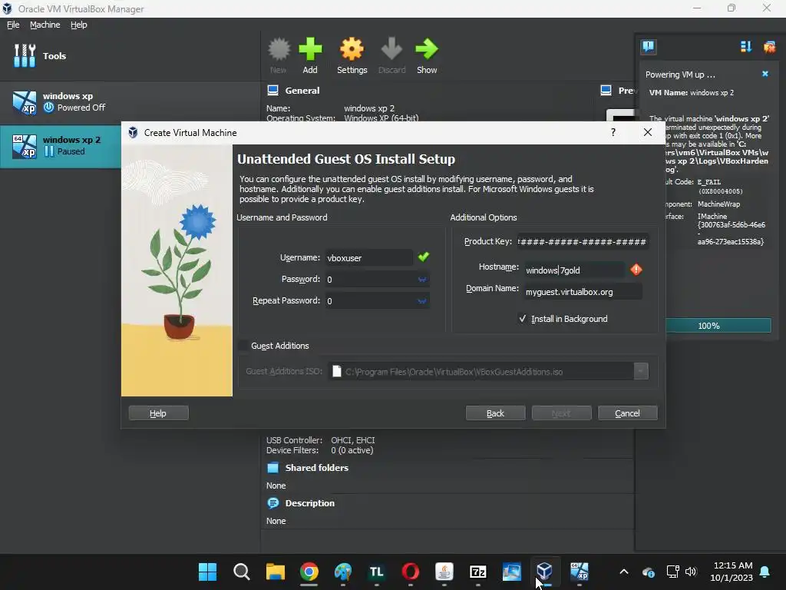This screenshot has width=786, height=590.
Task: Click the Username input field
Action: pyautogui.click(x=369, y=258)
